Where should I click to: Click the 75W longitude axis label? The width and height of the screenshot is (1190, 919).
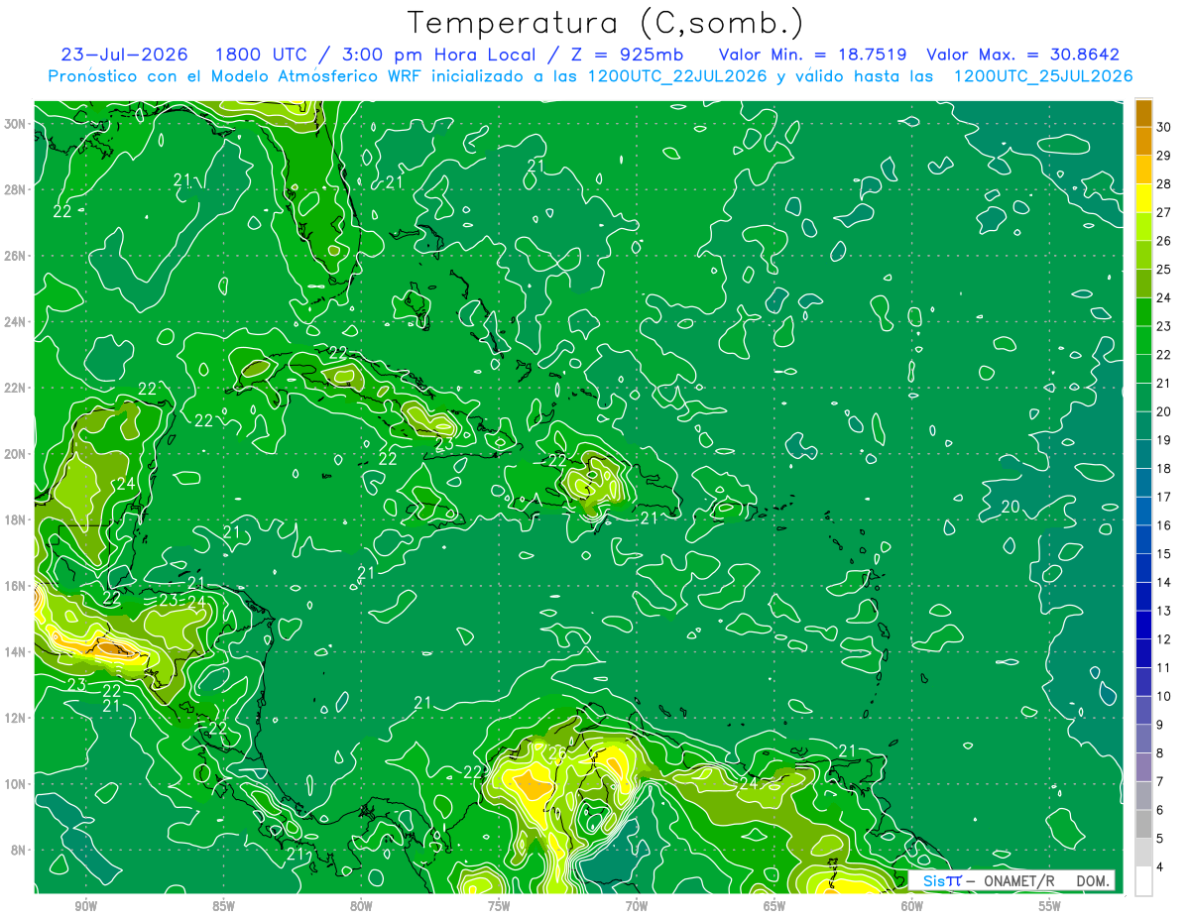tap(499, 906)
